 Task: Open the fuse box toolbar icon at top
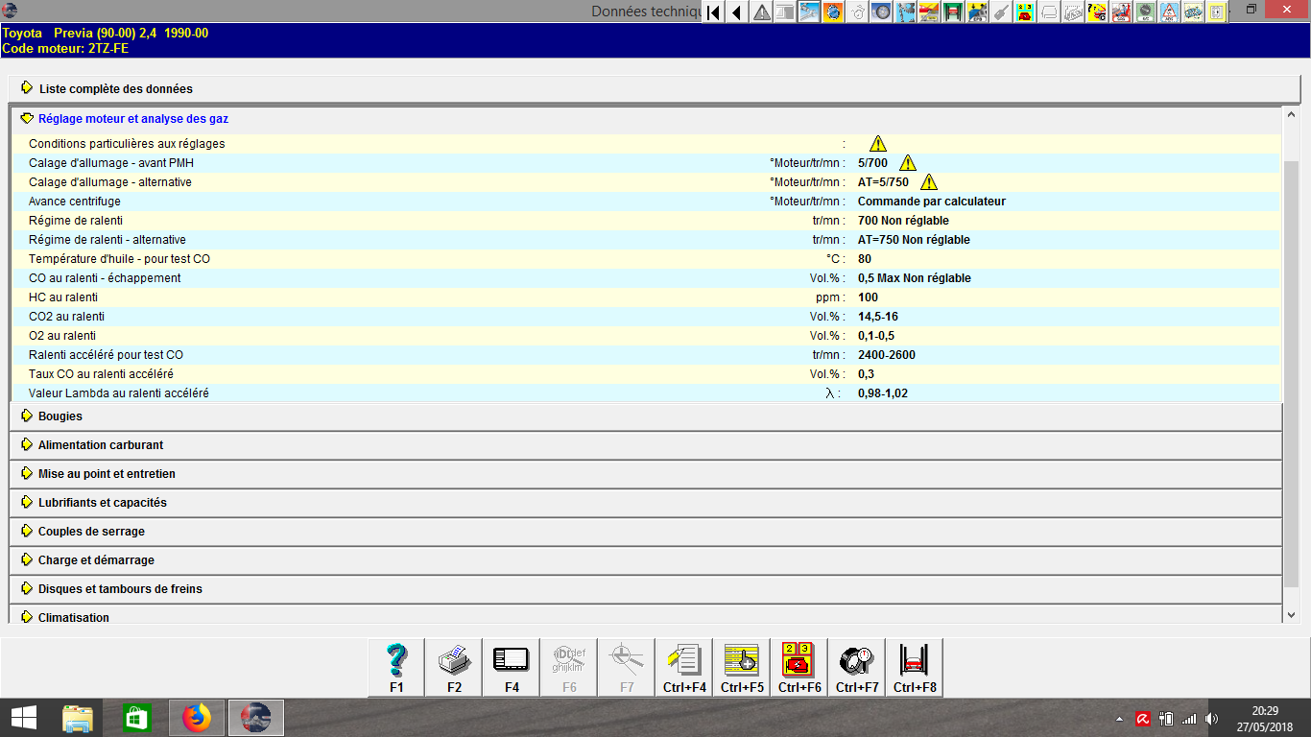tap(1027, 12)
